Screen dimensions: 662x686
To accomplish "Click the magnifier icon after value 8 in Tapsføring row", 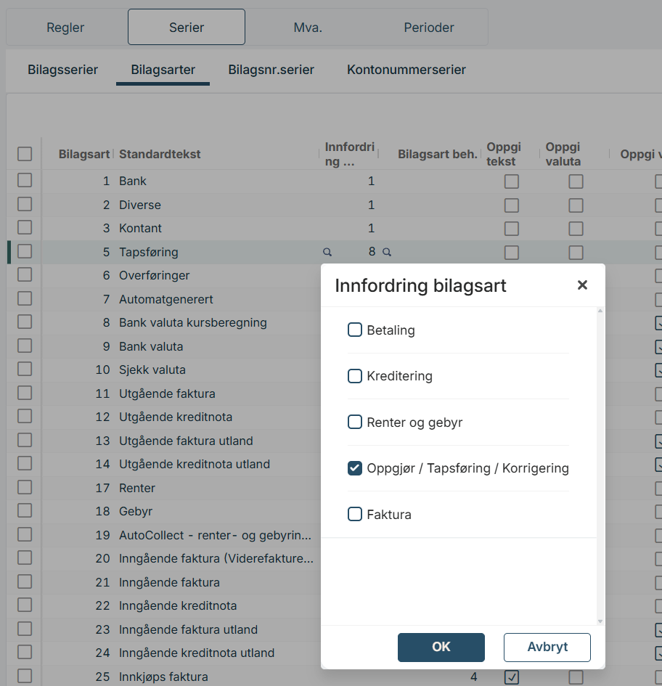I will pyautogui.click(x=387, y=252).
